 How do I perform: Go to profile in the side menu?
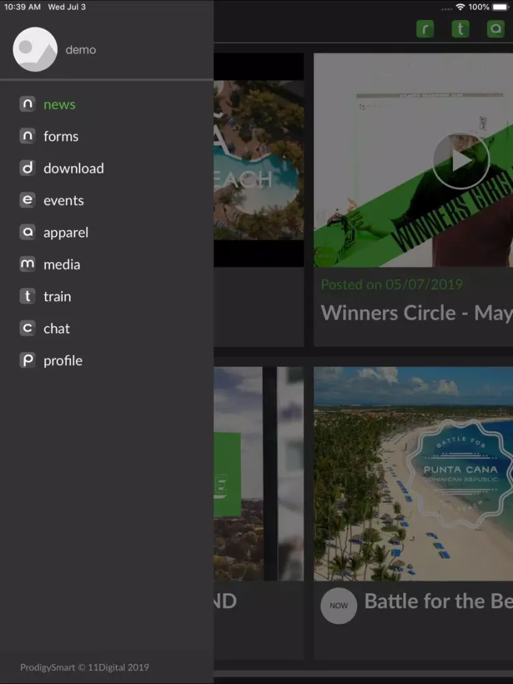click(63, 361)
